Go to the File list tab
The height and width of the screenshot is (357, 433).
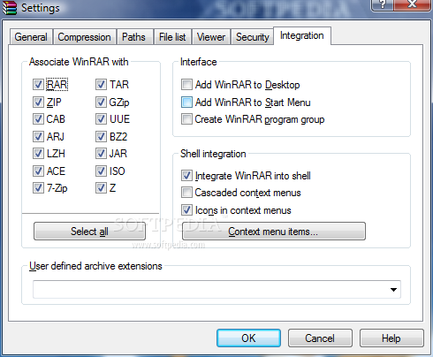pyautogui.click(x=172, y=37)
